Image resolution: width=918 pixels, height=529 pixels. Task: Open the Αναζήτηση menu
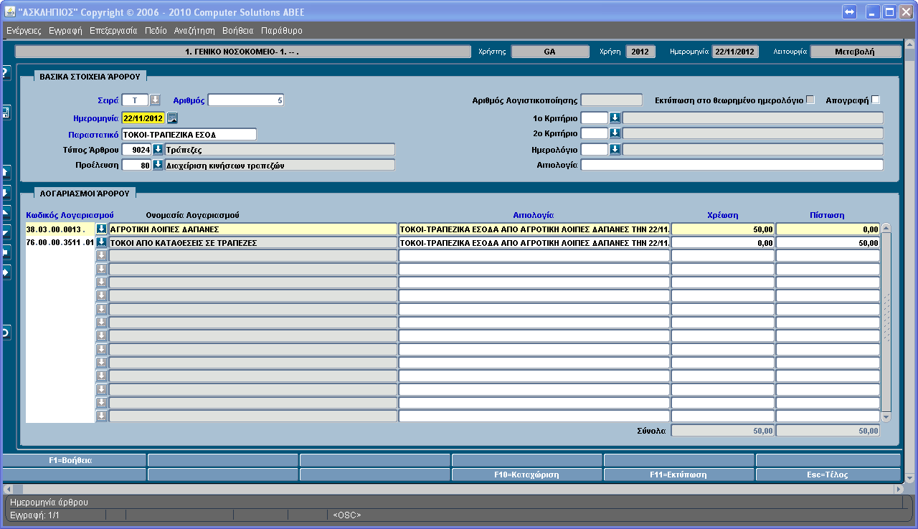point(194,31)
